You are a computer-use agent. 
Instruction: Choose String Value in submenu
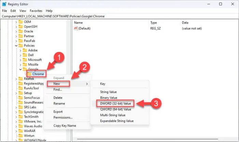[x=108, y=92]
